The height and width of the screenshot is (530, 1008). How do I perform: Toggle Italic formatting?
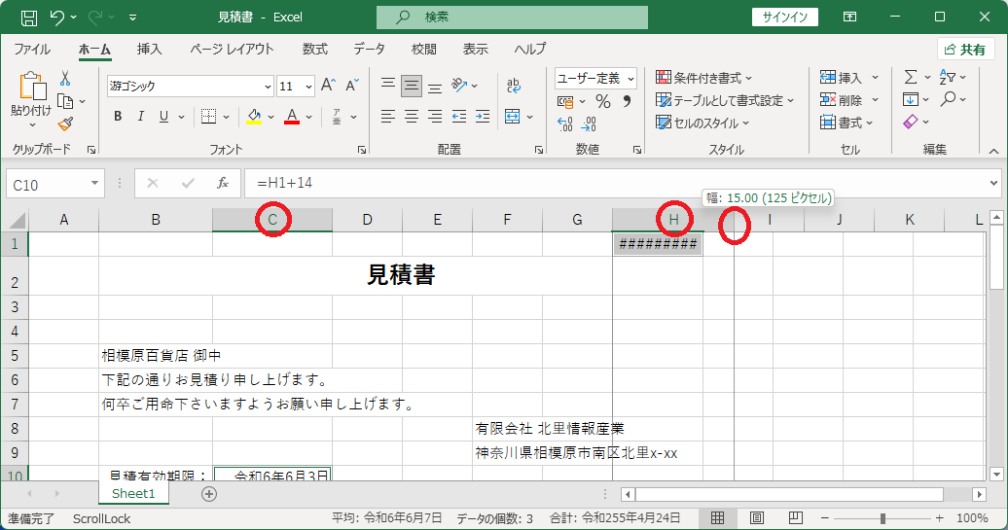click(141, 117)
